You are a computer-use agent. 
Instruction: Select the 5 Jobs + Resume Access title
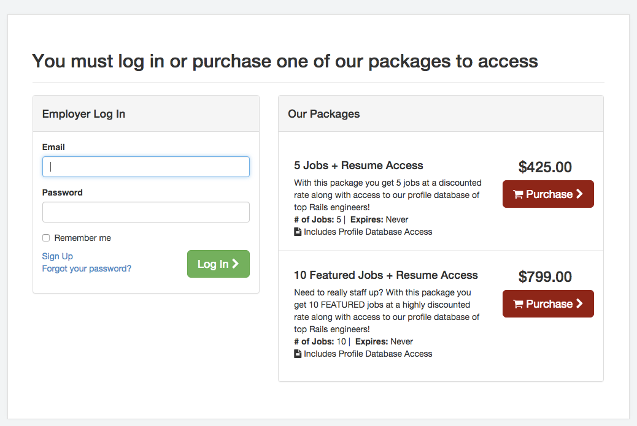coord(358,165)
